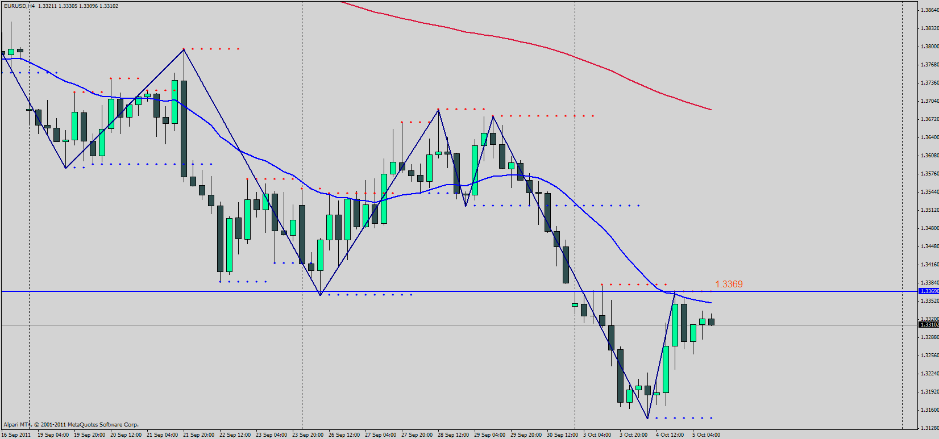Screen dimensions: 939x439
Task: Click time axis label 19 Sep 20:00
Action: coord(89,435)
